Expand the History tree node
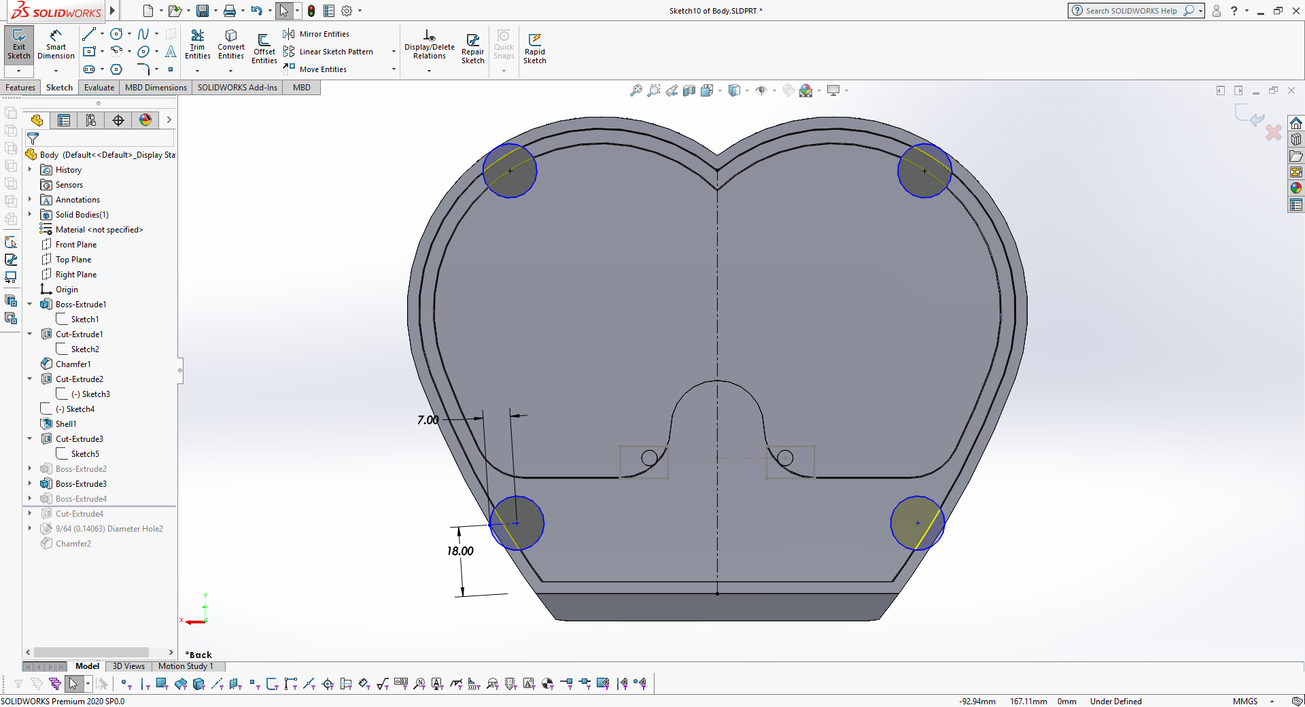The image size is (1305, 707). click(x=30, y=169)
